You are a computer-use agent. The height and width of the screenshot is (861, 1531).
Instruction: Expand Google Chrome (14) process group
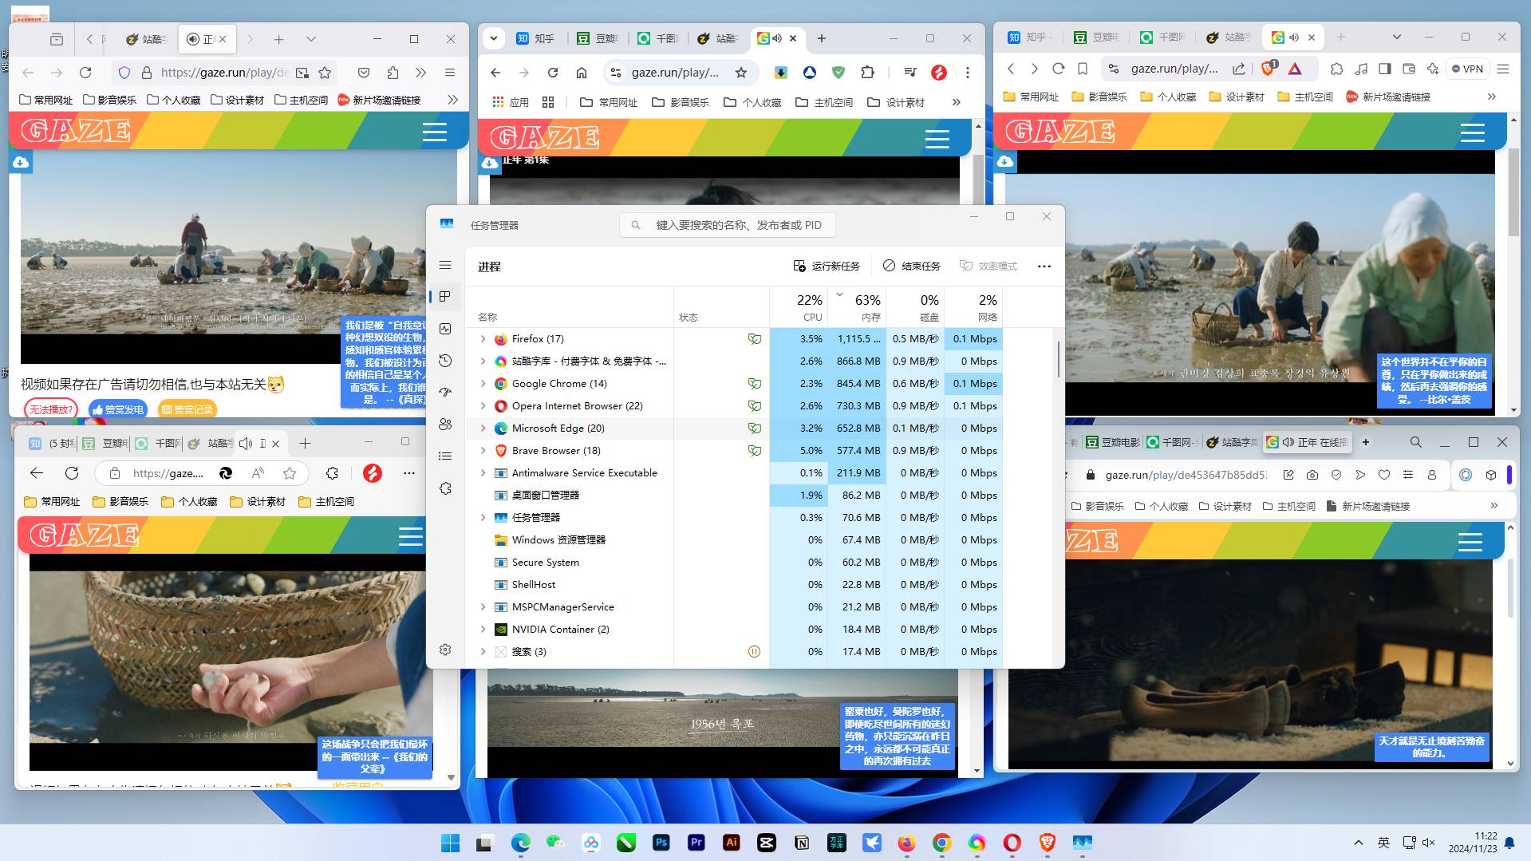[483, 384]
